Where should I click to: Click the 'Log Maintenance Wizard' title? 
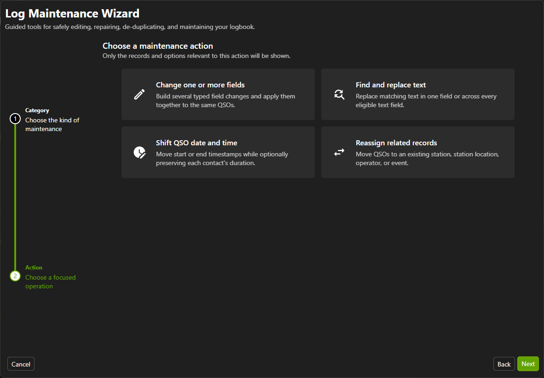pyautogui.click(x=72, y=13)
